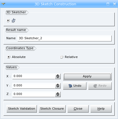Choose Absolute coordinates type
This screenshot has height=119, width=118.
(x=9, y=57)
